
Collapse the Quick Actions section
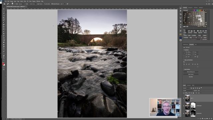(x=183, y=69)
